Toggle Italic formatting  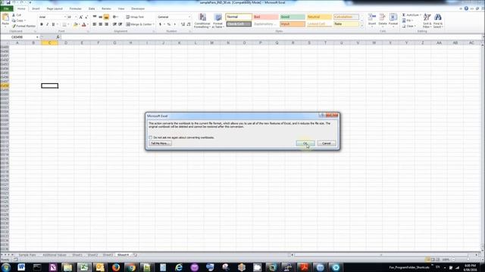coord(47,24)
